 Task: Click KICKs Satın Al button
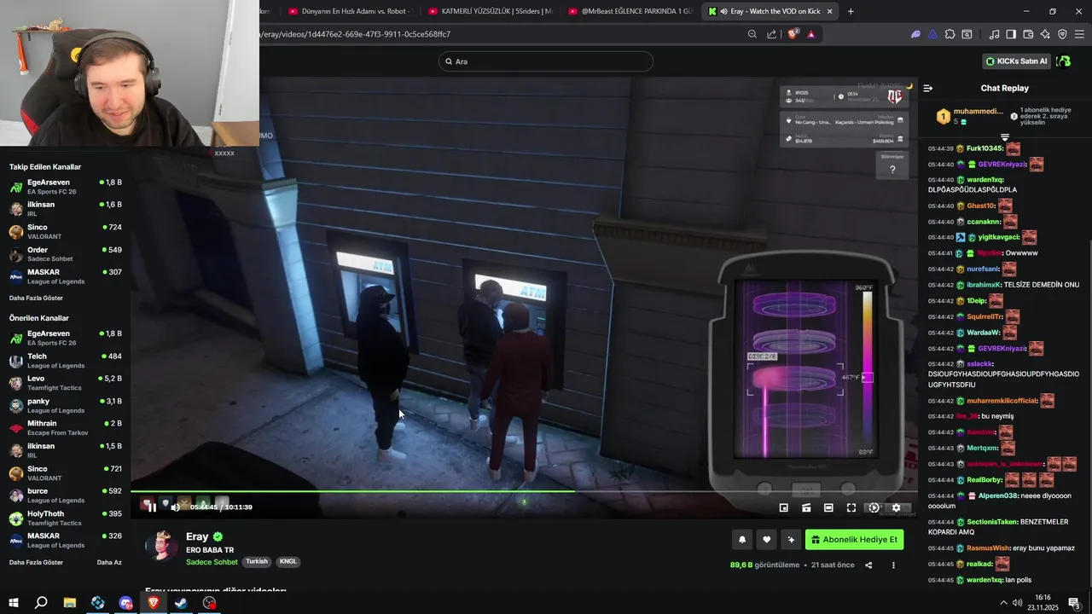[x=1016, y=61]
